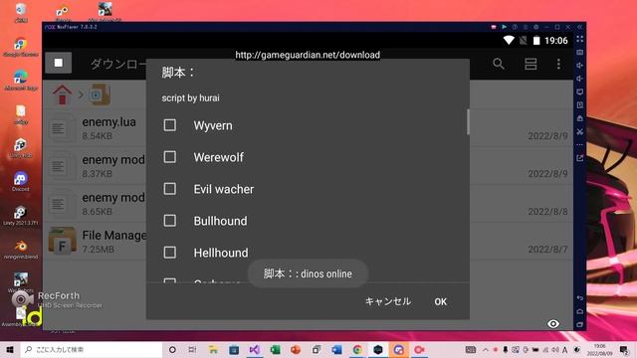Screen dimensions: 637x358
Task: Open the Blender file desktop icon
Action: pos(20,249)
